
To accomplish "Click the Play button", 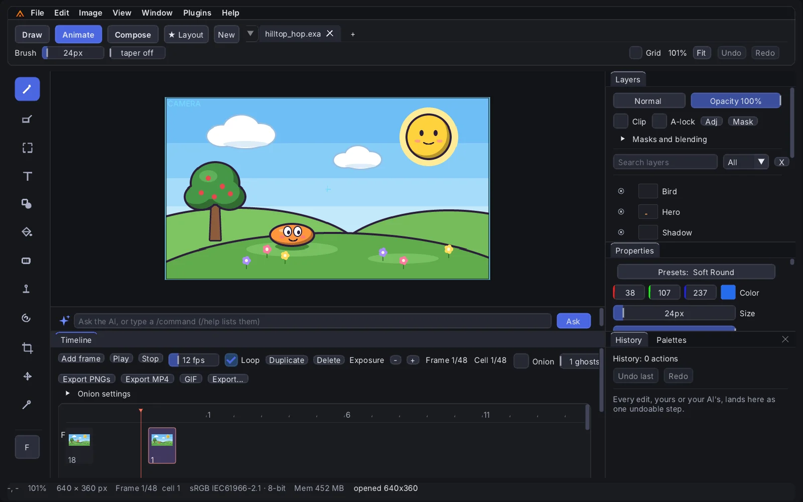I will [x=121, y=358].
